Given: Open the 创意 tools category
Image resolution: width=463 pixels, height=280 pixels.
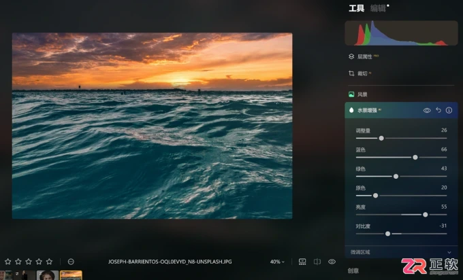Looking at the screenshot, I should (x=353, y=270).
